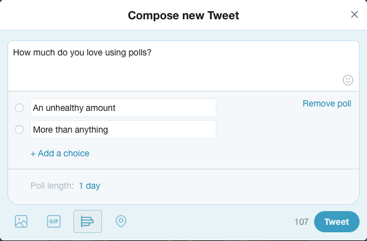Open the '1 day' poll length dropdown

(90, 186)
